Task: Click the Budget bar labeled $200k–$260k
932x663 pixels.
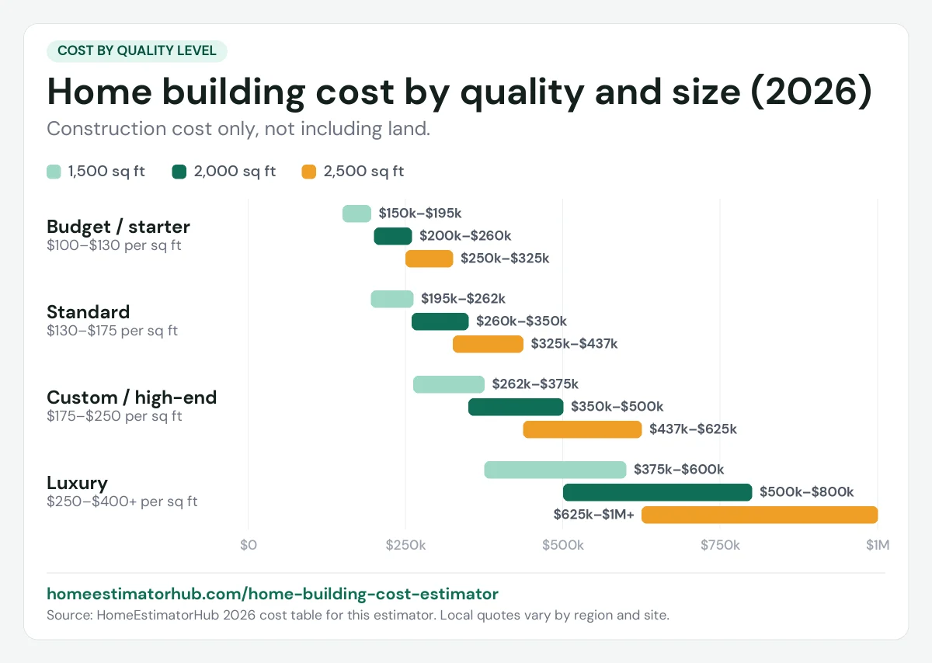Action: coord(393,236)
